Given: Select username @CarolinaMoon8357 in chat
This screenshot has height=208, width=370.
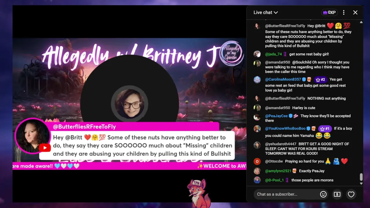Looking at the screenshot, I should point(283,79).
